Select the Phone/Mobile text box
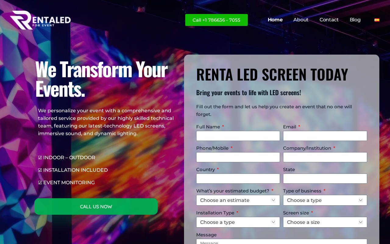Image resolution: width=390 pixels, height=244 pixels. pyautogui.click(x=238, y=157)
